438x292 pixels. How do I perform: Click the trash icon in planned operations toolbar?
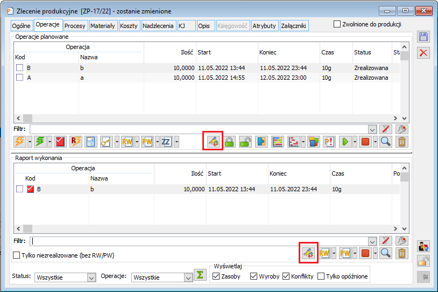(402, 142)
